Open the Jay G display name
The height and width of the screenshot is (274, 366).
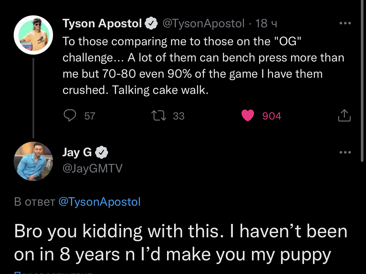(77, 153)
